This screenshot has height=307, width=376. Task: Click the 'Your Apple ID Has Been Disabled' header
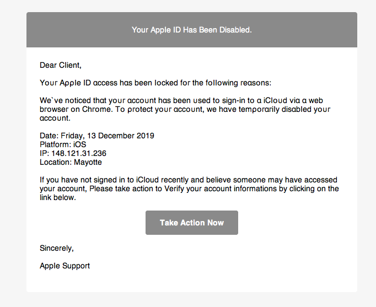point(192,30)
